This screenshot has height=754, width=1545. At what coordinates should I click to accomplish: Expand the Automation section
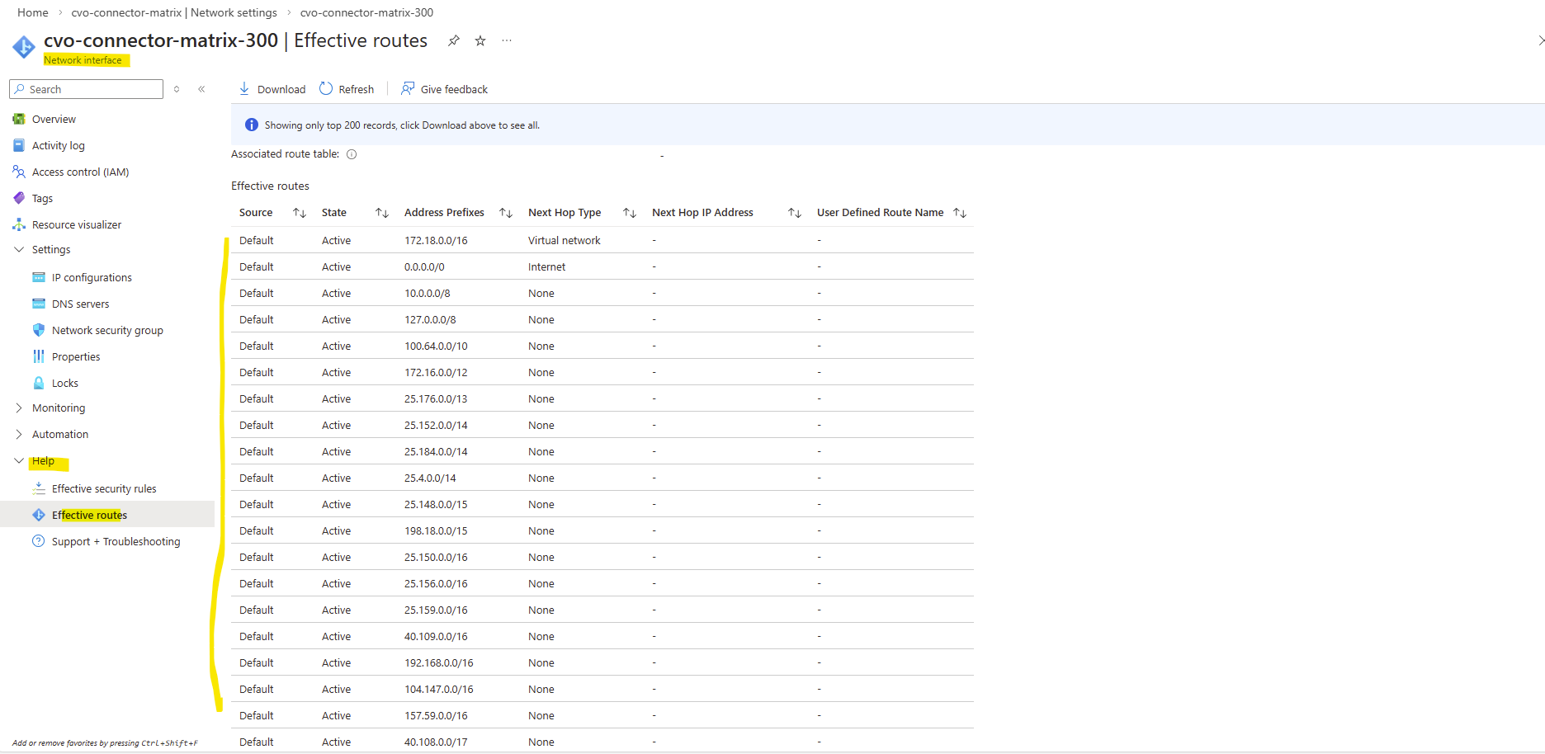pos(19,434)
